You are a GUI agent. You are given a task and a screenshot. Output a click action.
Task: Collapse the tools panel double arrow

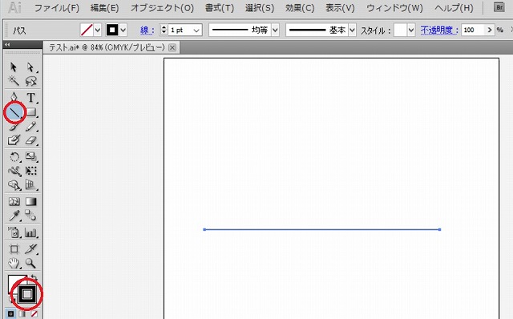pyautogui.click(x=7, y=45)
